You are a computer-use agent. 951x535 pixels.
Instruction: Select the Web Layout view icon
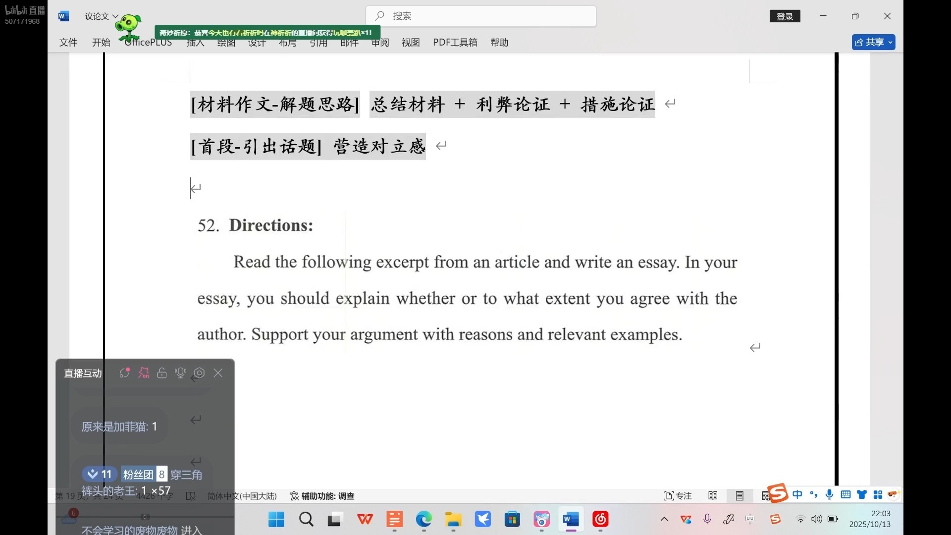point(766,496)
